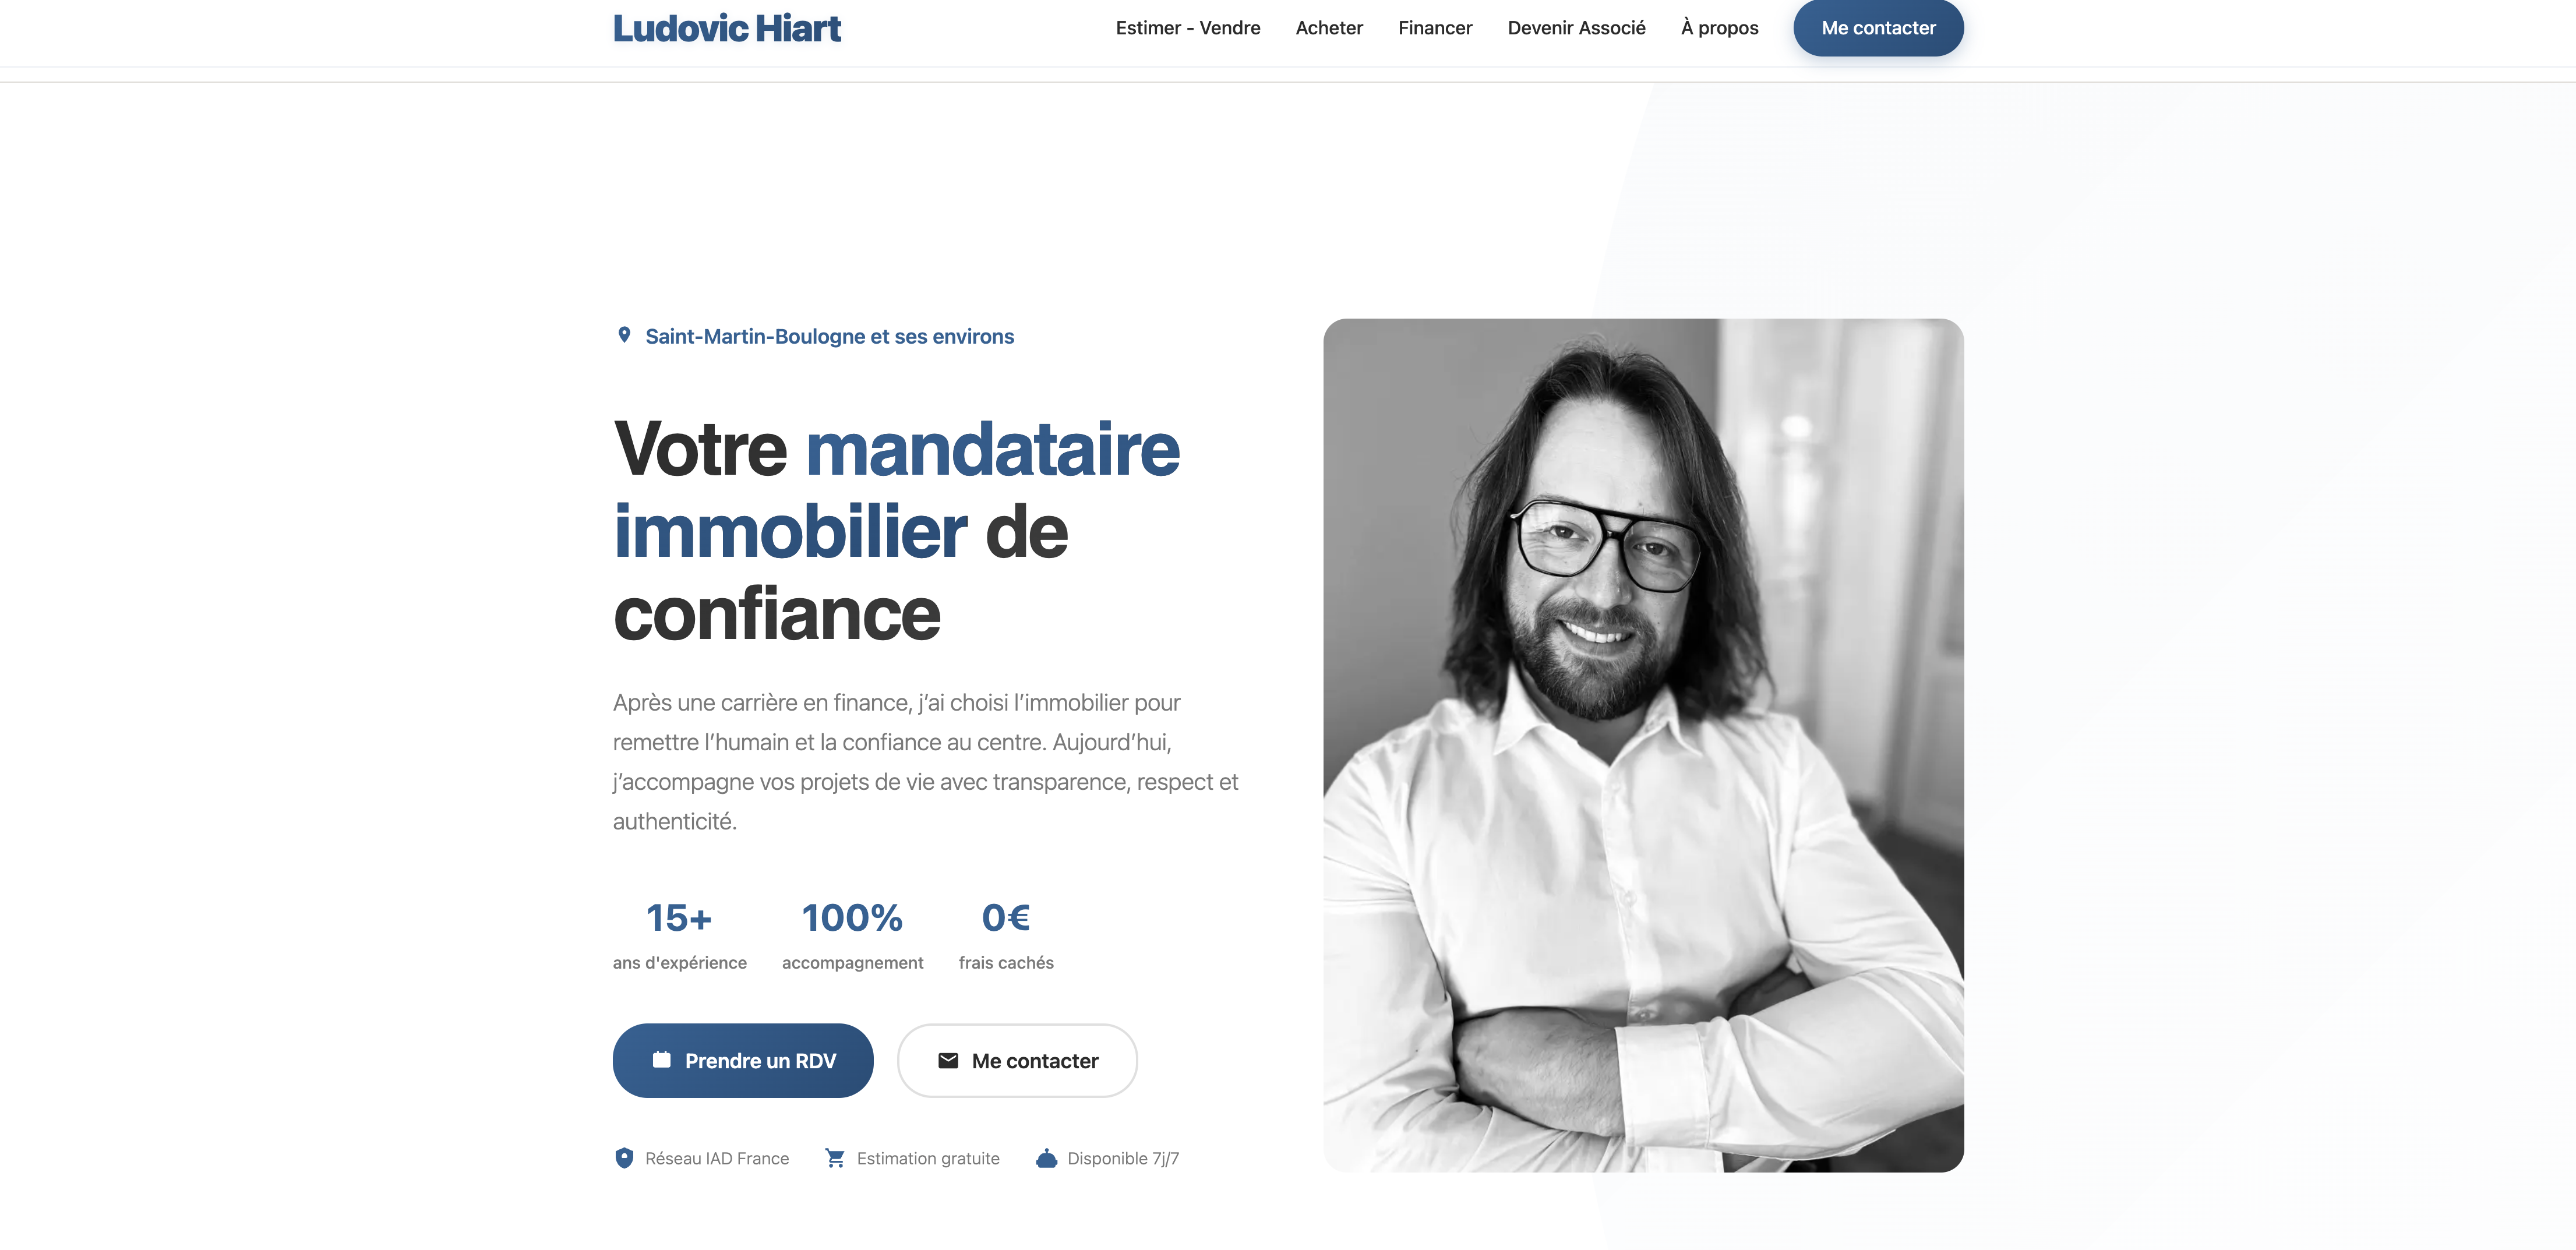Click the envelope icon in Me contacter button
This screenshot has width=2576, height=1250.
tap(948, 1060)
